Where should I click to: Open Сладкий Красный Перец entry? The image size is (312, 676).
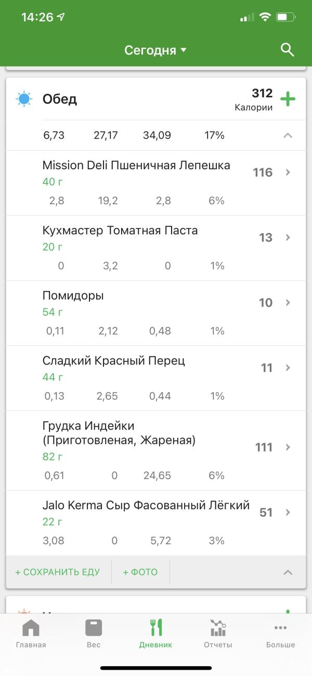pos(156,378)
